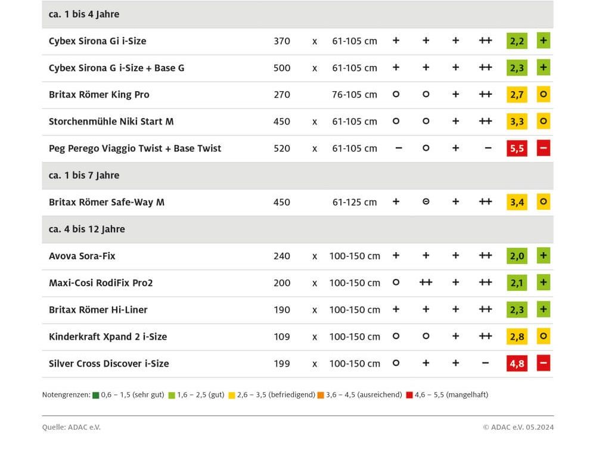596x472 pixels.
Task: Select yellow circle badge for Britax Römer Safe-Way M
Action: click(x=543, y=202)
